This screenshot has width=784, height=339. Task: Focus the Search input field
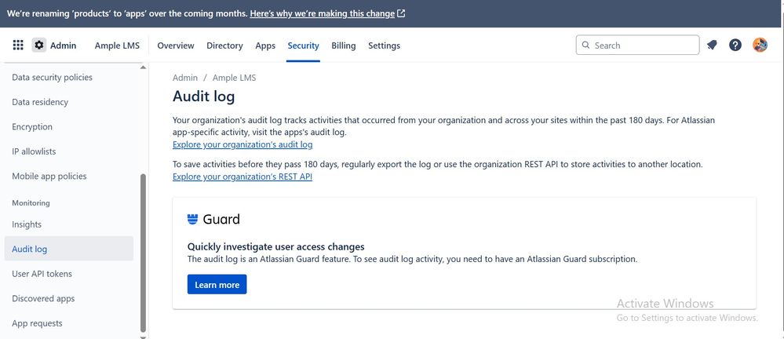coord(637,45)
